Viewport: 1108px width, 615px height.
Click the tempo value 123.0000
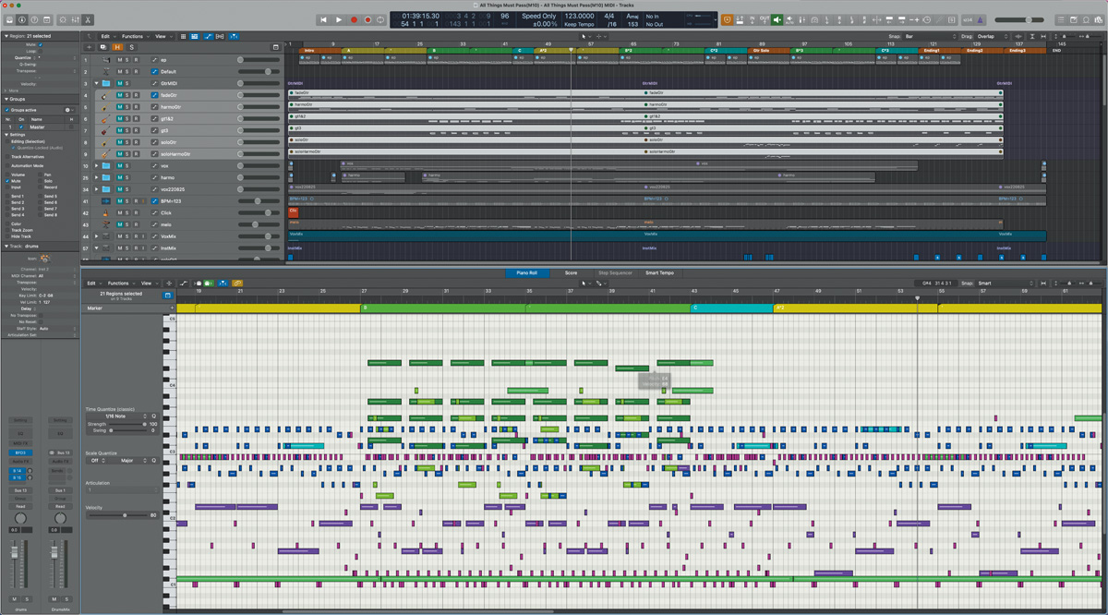tap(579, 16)
